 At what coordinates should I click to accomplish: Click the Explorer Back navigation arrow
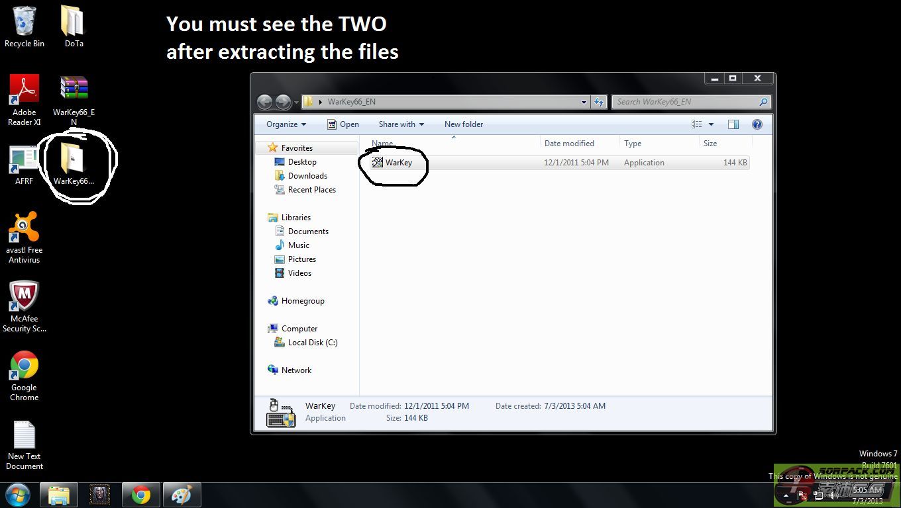click(265, 102)
